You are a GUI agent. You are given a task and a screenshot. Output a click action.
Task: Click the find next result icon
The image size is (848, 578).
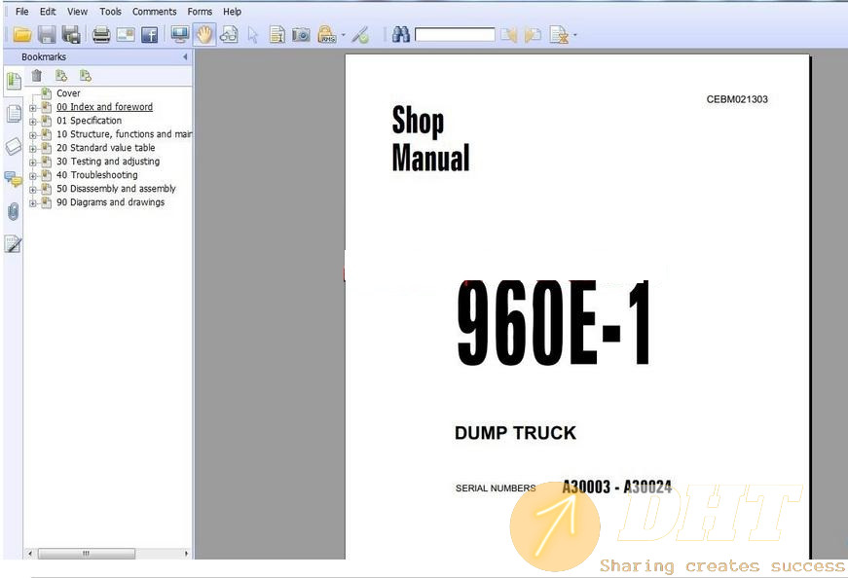pos(533,35)
